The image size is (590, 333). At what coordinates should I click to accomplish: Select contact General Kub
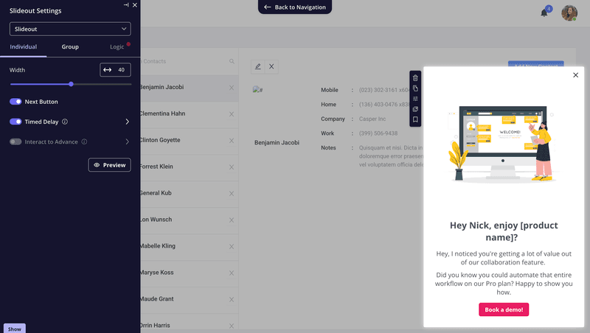[x=190, y=193]
